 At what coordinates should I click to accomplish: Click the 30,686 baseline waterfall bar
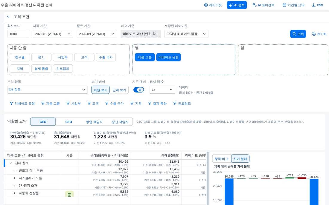tap(229, 192)
